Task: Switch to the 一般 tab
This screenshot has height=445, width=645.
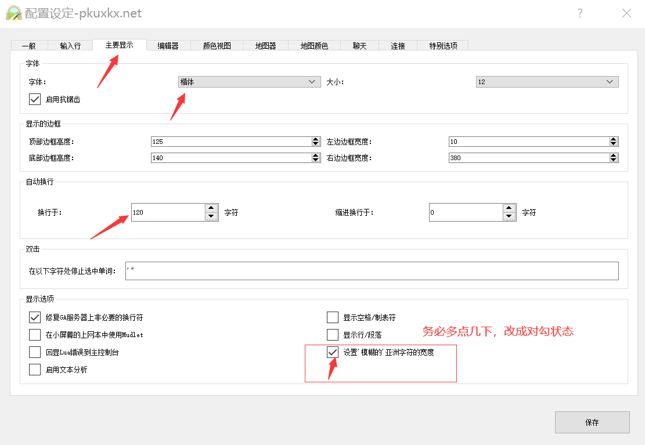Action: (29, 46)
